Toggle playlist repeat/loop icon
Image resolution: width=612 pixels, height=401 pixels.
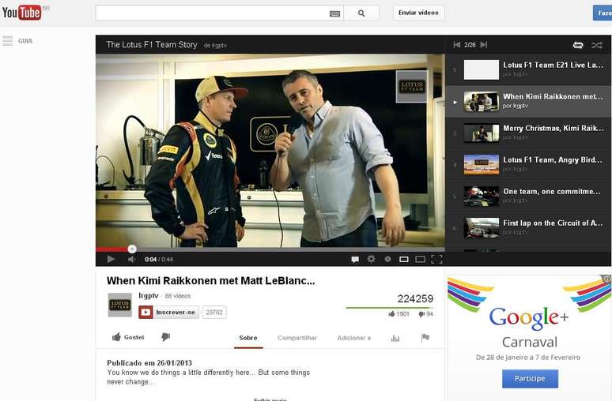tap(578, 45)
